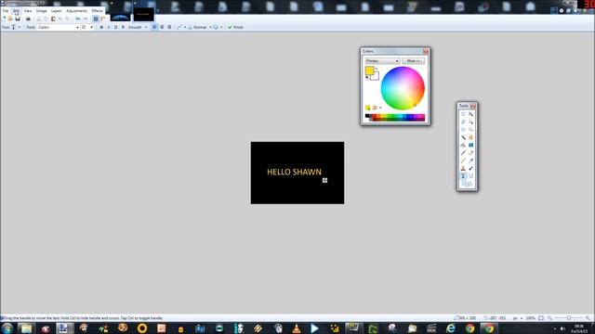Open VLC from the taskbar
This screenshot has width=595, height=334.
[297, 328]
